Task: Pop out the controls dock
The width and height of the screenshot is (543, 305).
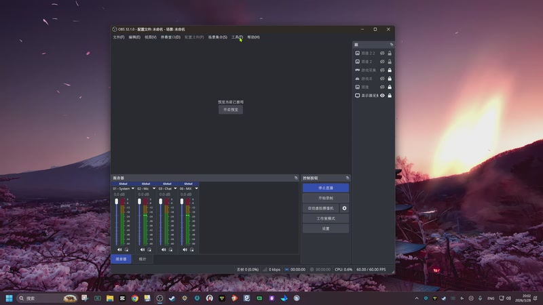Action: [x=348, y=178]
